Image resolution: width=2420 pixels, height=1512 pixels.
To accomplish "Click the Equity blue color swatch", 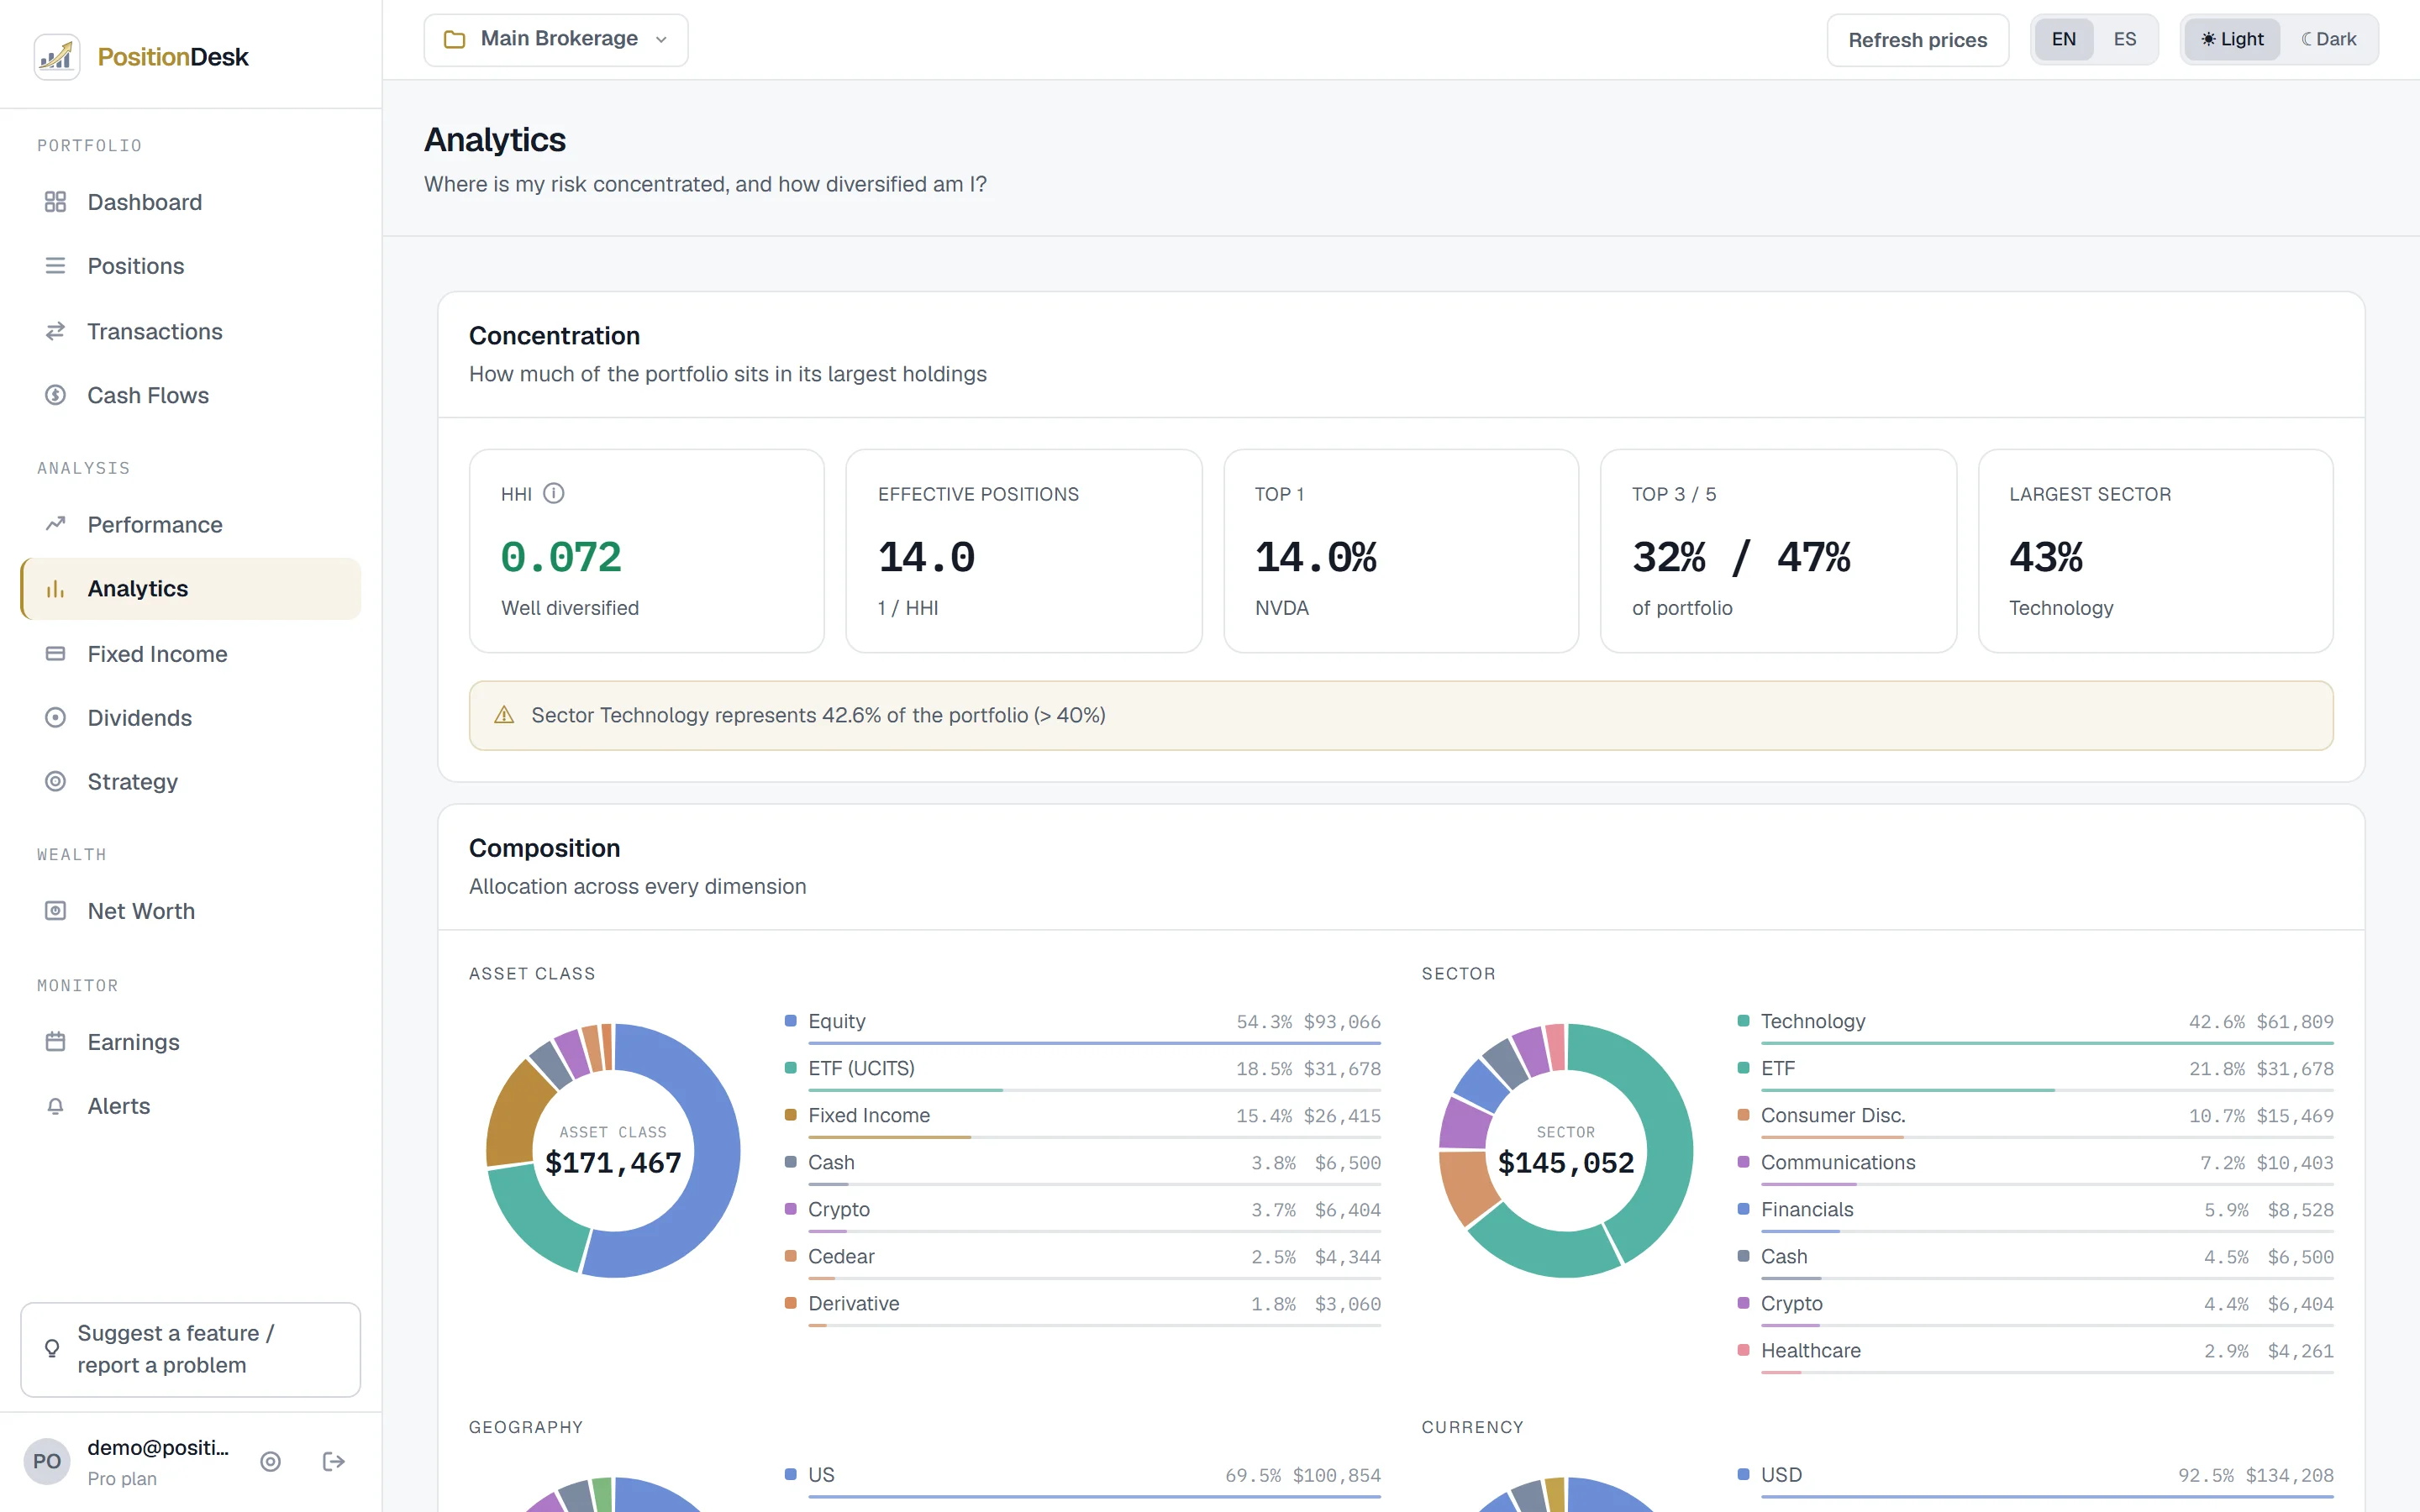I will point(790,1021).
